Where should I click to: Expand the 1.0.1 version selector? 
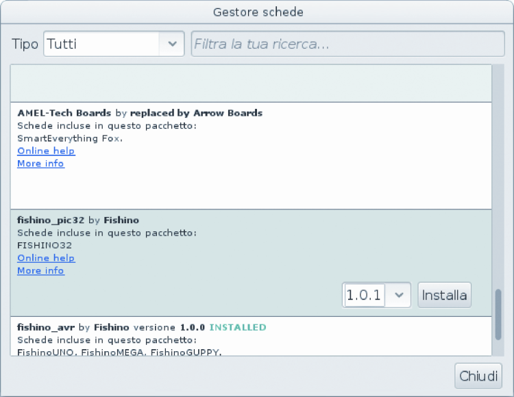click(365, 296)
